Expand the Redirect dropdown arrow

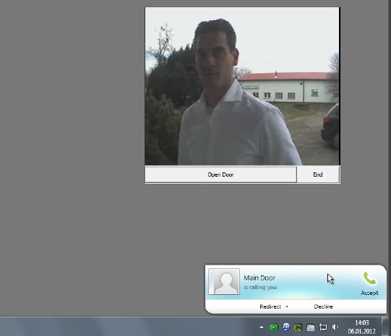[287, 307]
